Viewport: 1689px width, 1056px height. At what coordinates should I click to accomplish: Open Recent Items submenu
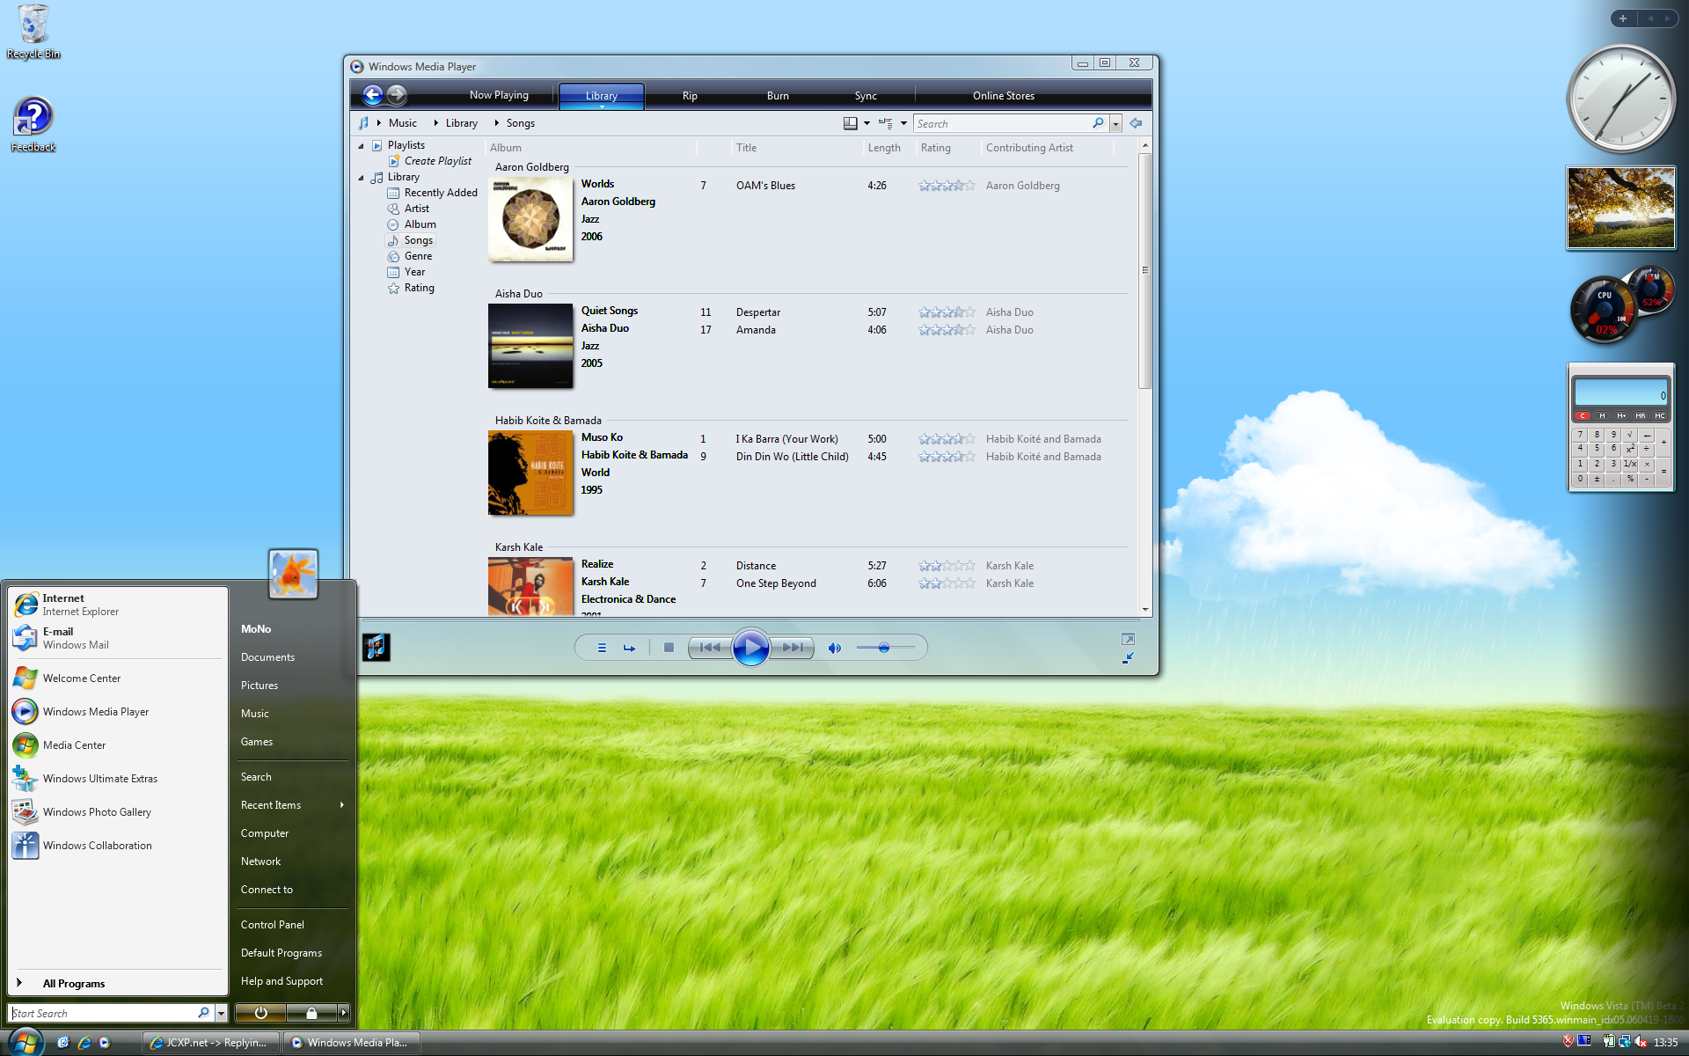click(x=292, y=805)
